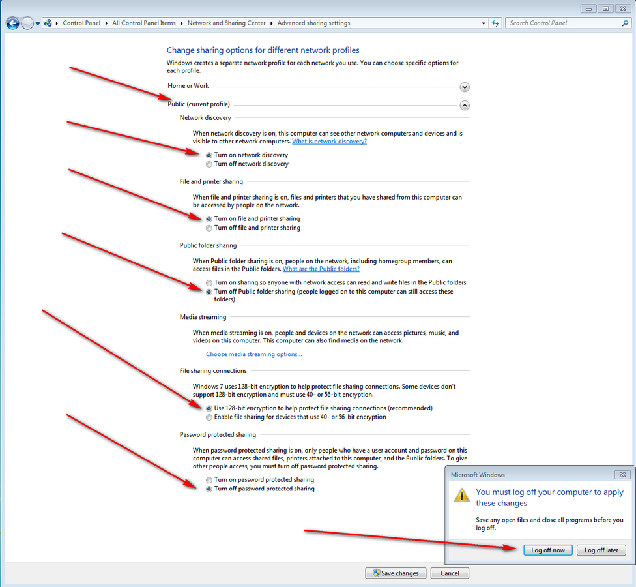Click 'Advanced sharing settings' breadcrumb
The image size is (636, 587).
[313, 23]
